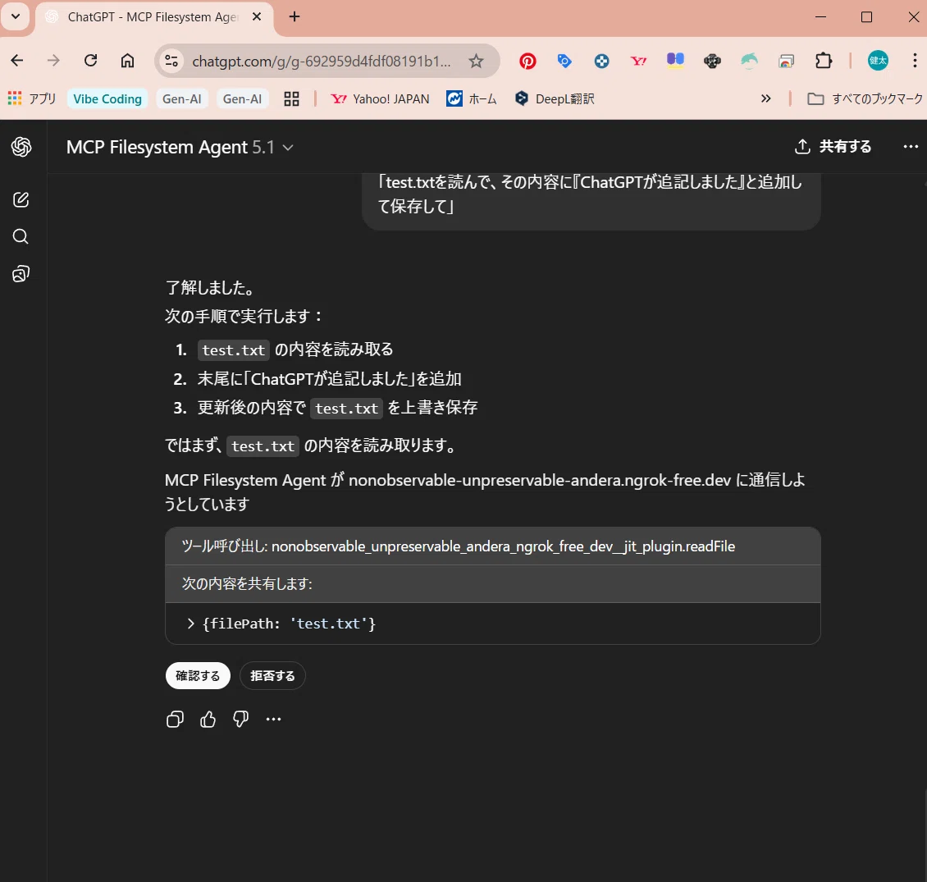927x882 pixels.
Task: Open the Chrome profile avatar
Action: click(x=878, y=60)
